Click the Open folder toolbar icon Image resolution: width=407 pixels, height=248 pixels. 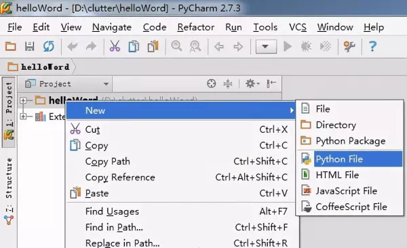click(x=11, y=47)
